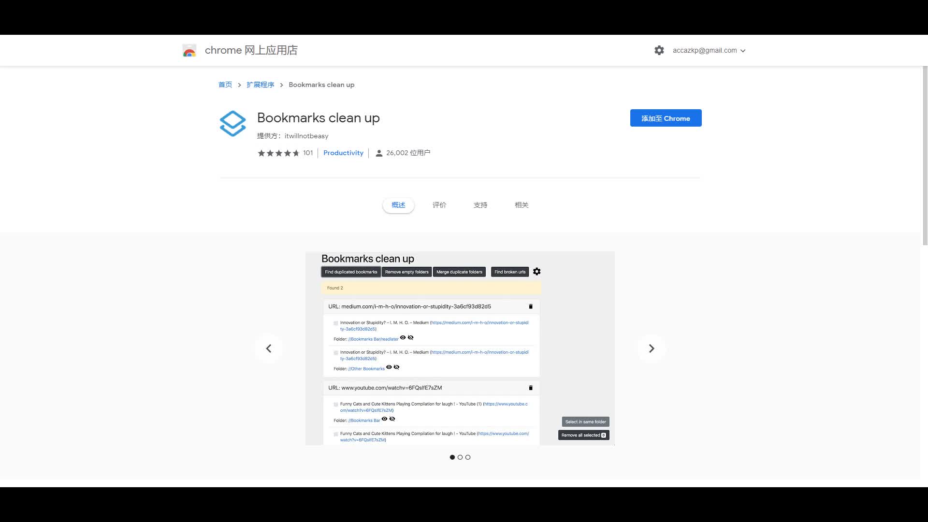Click crossed-eye icon beside //Other Bookmarks

tap(397, 367)
